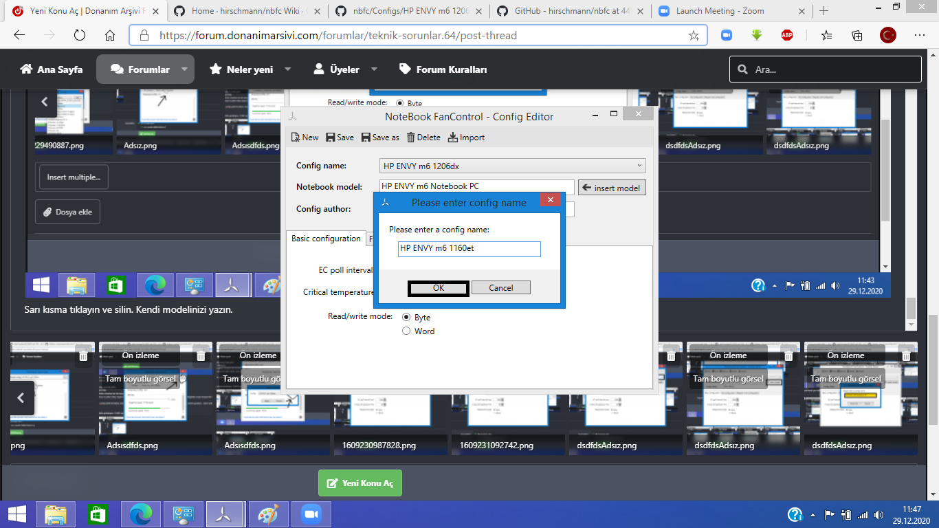Open the ABP ad blocker extension
Image resolution: width=939 pixels, height=528 pixels.
point(787,36)
